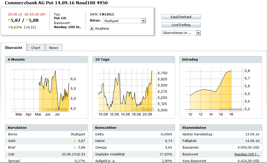This screenshot has width=267, height=163.
Task: Click the orange indicator in Geld row
Action: coord(75,141)
